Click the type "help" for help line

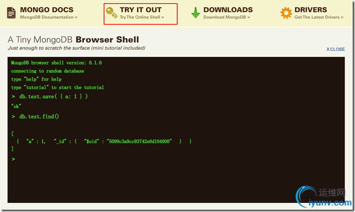[36, 79]
